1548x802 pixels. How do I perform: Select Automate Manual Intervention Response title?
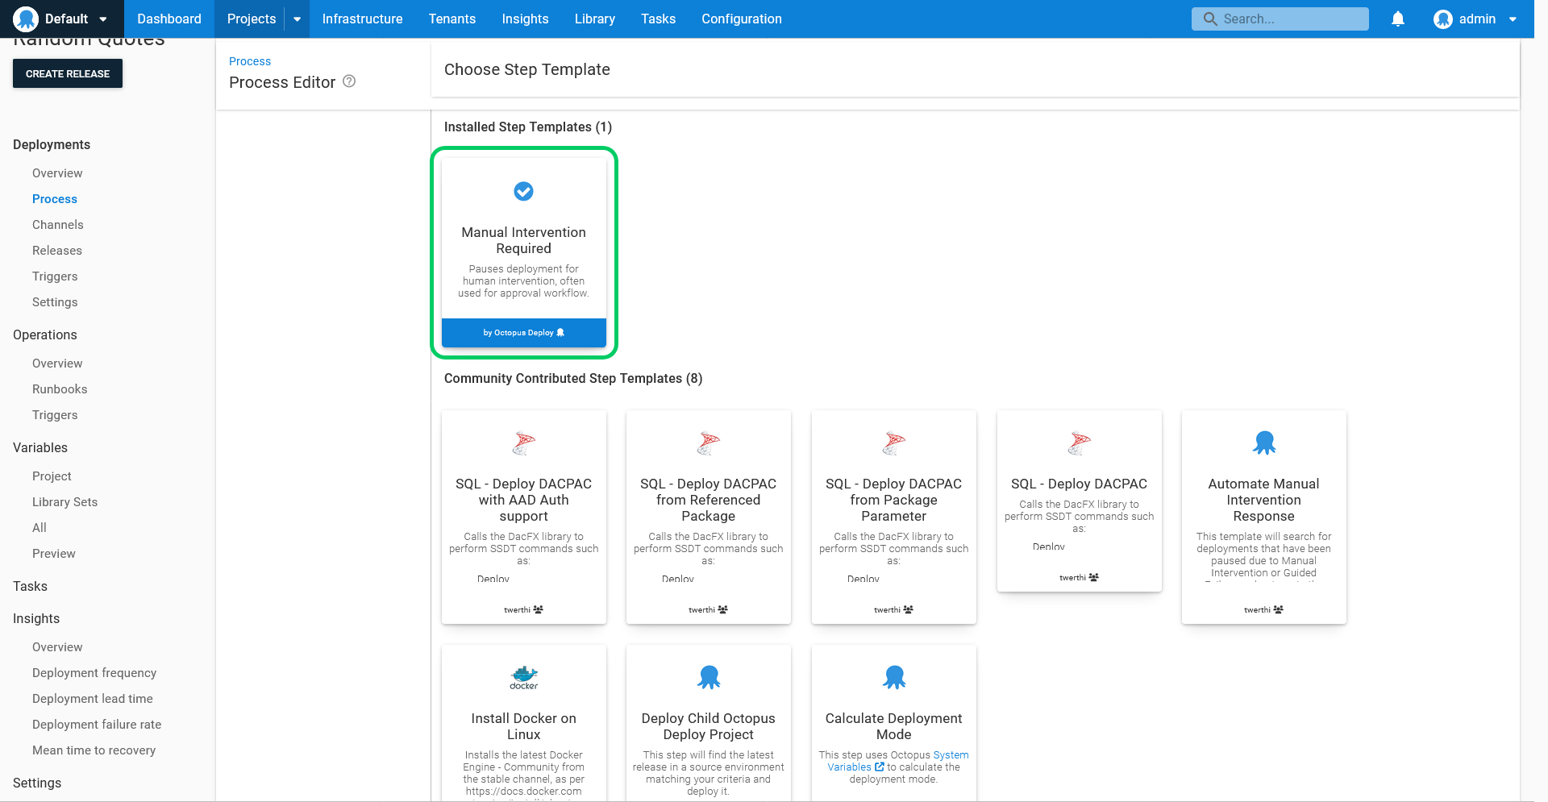point(1264,500)
